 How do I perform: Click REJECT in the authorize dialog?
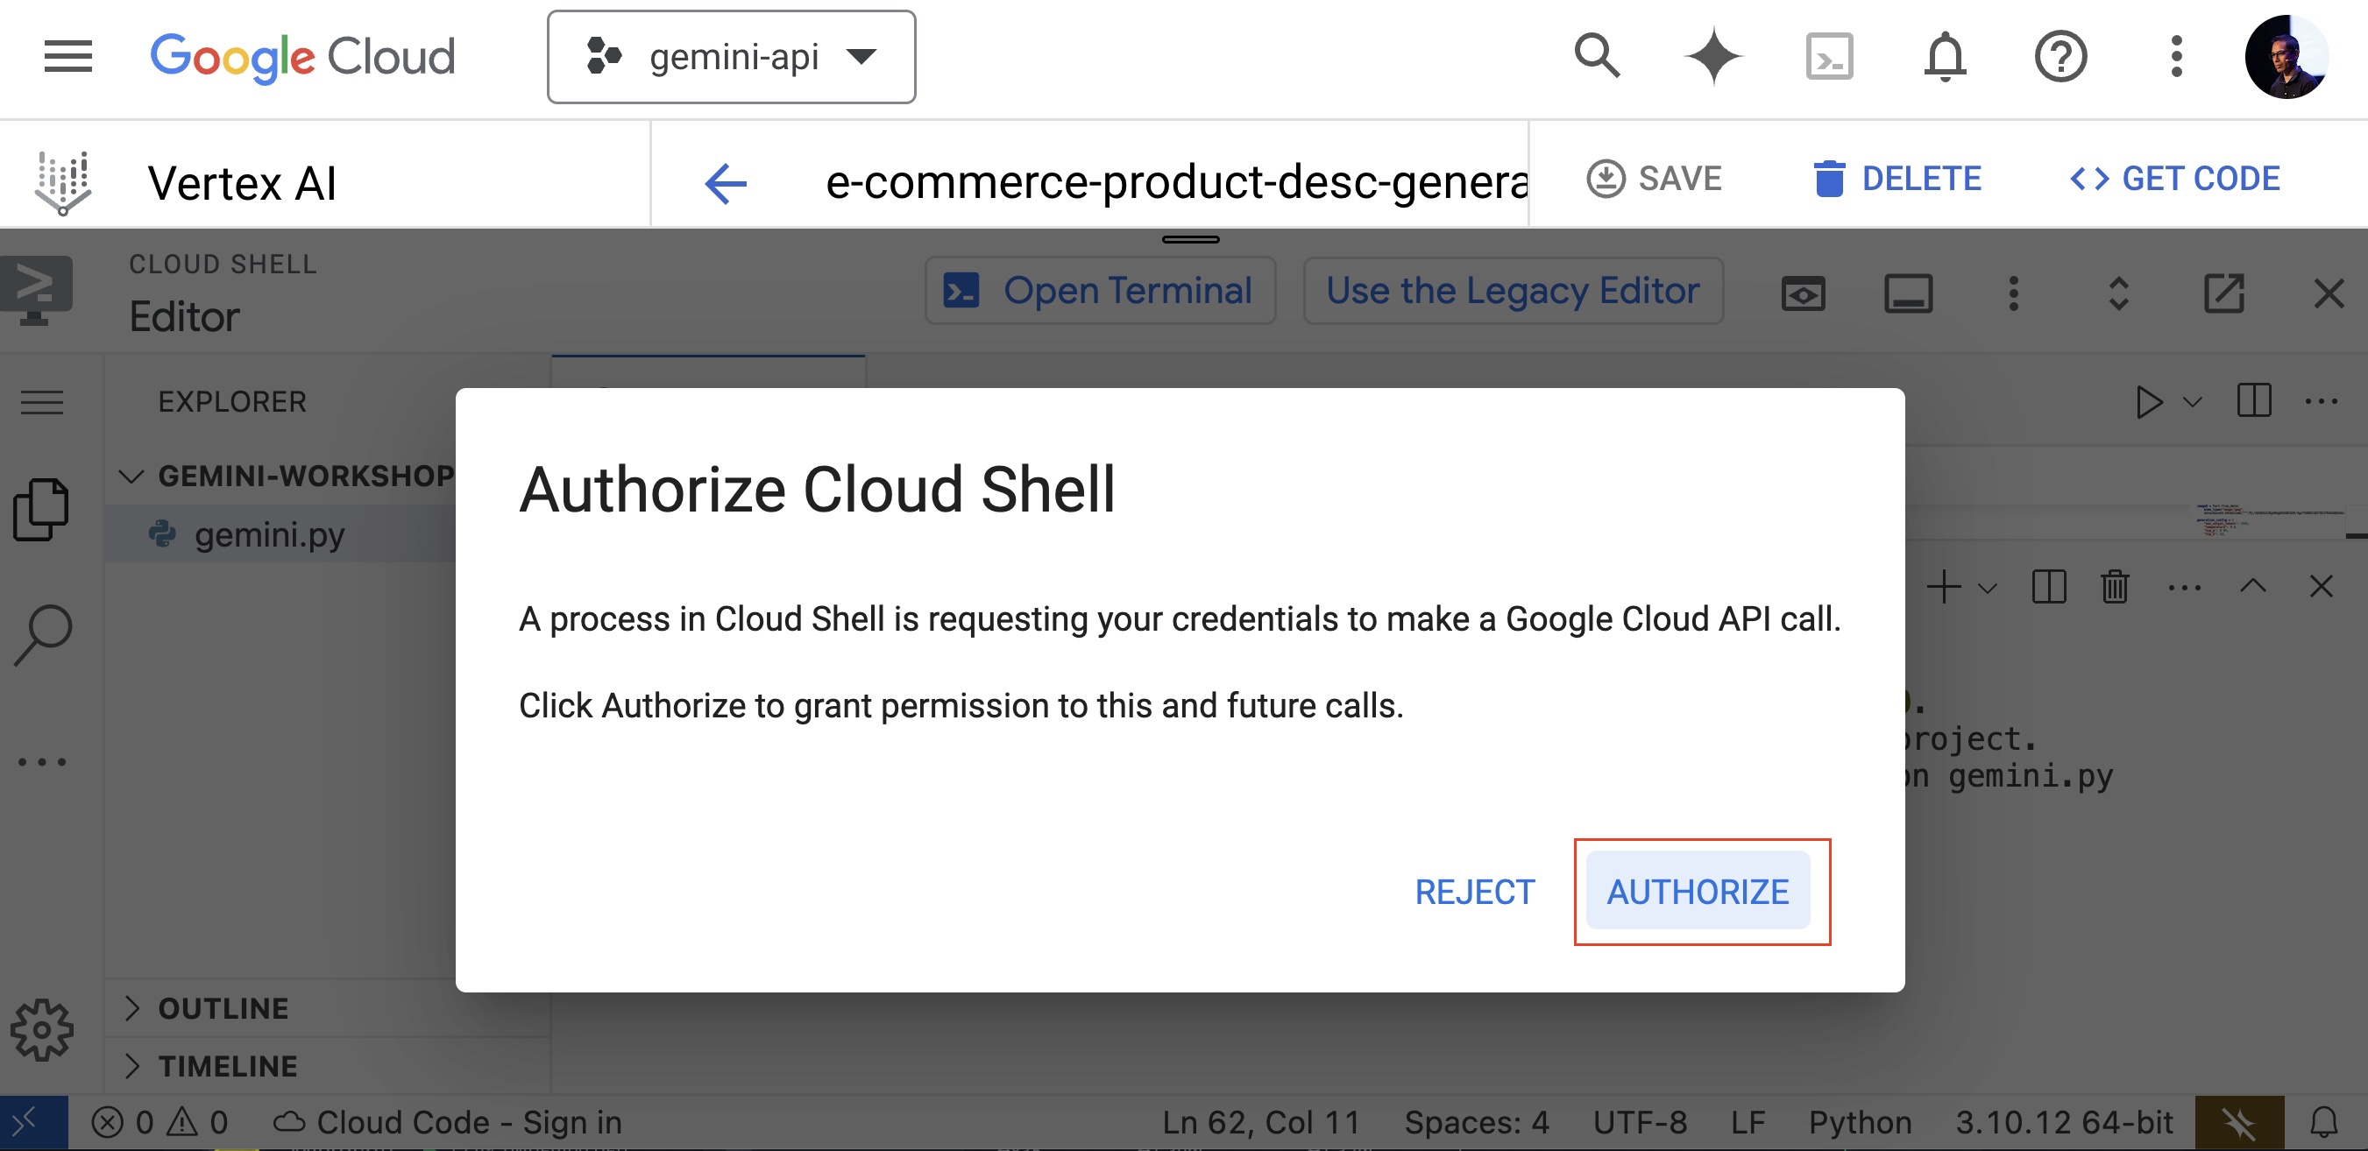coord(1474,891)
